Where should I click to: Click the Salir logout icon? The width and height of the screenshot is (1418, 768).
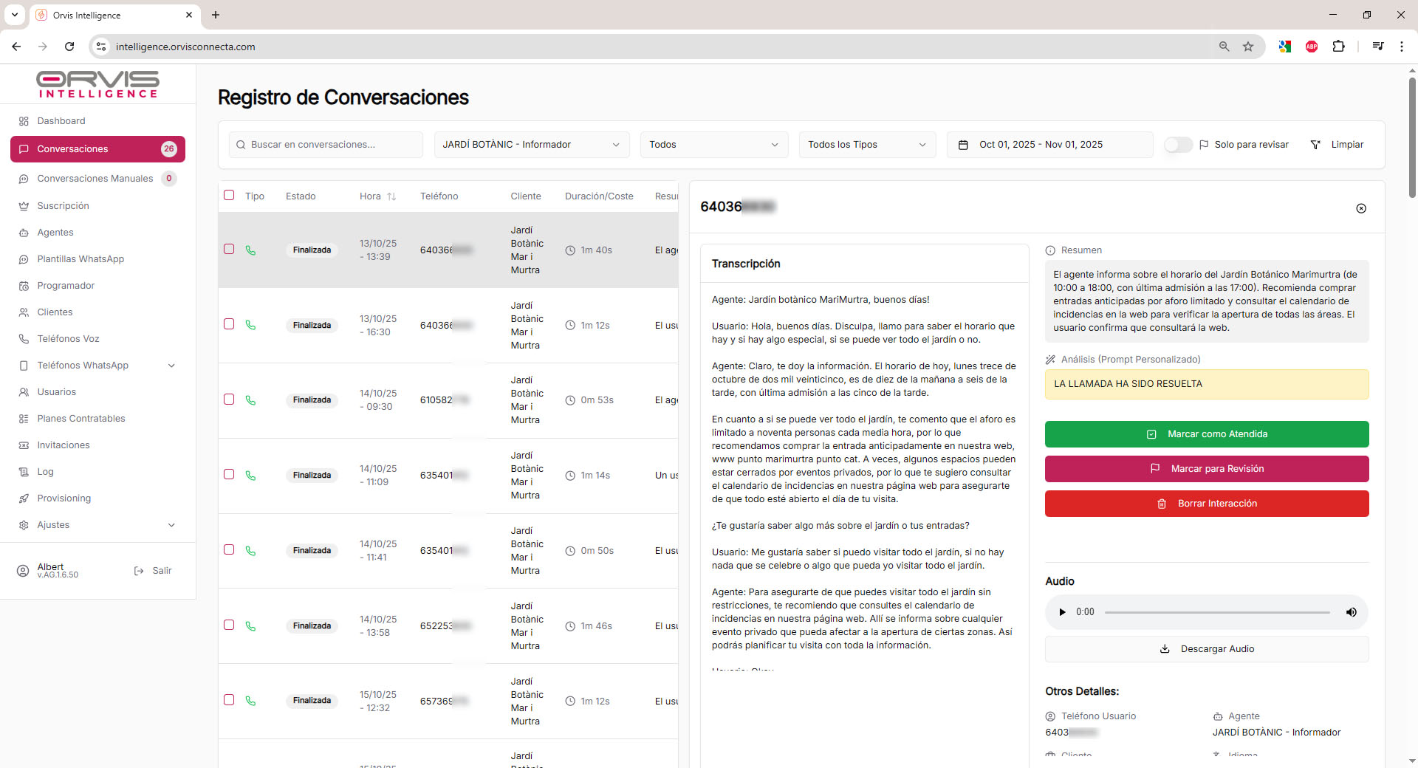139,571
